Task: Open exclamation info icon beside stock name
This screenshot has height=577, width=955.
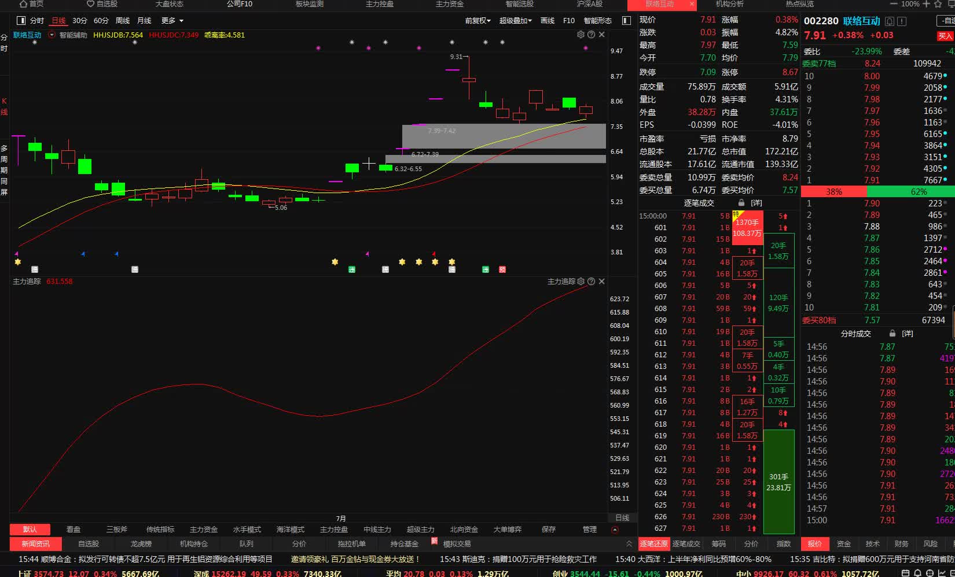Action: pos(902,21)
